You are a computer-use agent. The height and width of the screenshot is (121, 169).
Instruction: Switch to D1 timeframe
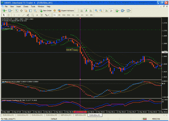82,15
